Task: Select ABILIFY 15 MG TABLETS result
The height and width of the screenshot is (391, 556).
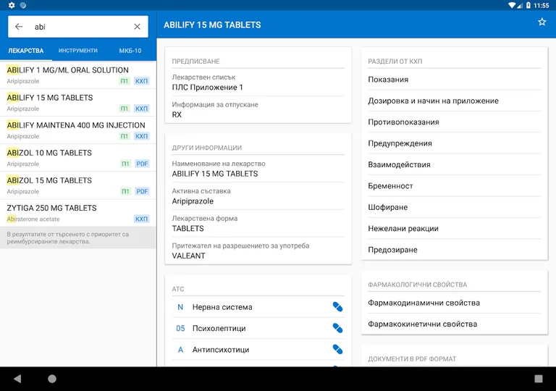Action: coord(78,103)
